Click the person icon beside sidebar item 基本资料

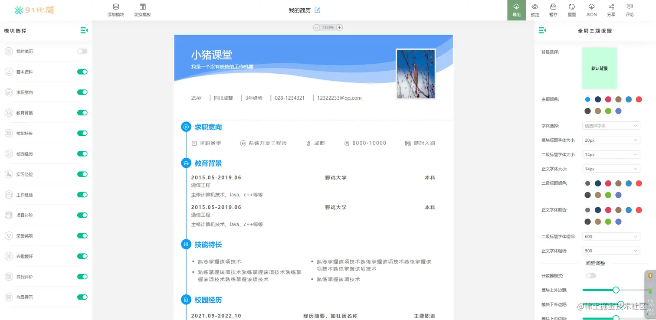pos(9,72)
